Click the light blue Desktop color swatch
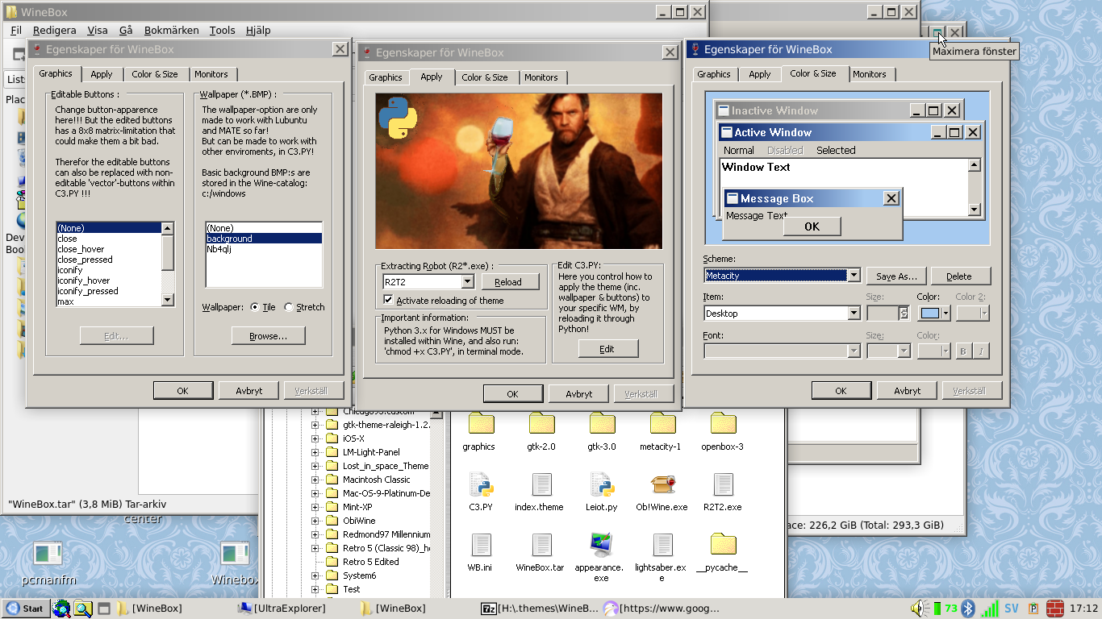 tap(930, 314)
